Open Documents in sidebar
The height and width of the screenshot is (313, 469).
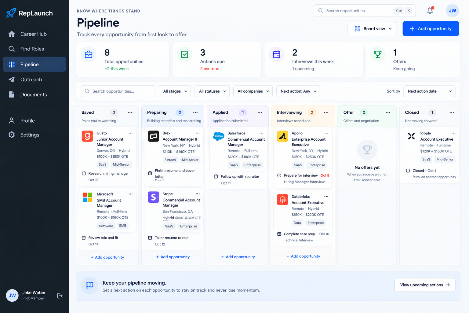point(34,95)
